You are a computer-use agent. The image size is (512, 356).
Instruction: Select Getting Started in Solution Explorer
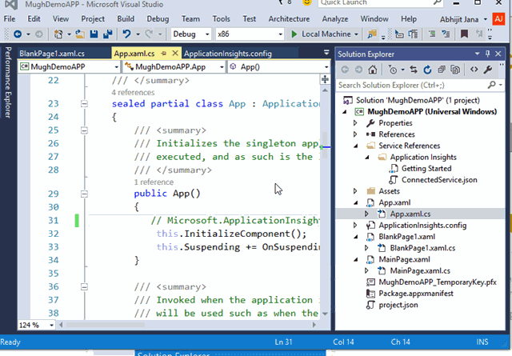(426, 169)
